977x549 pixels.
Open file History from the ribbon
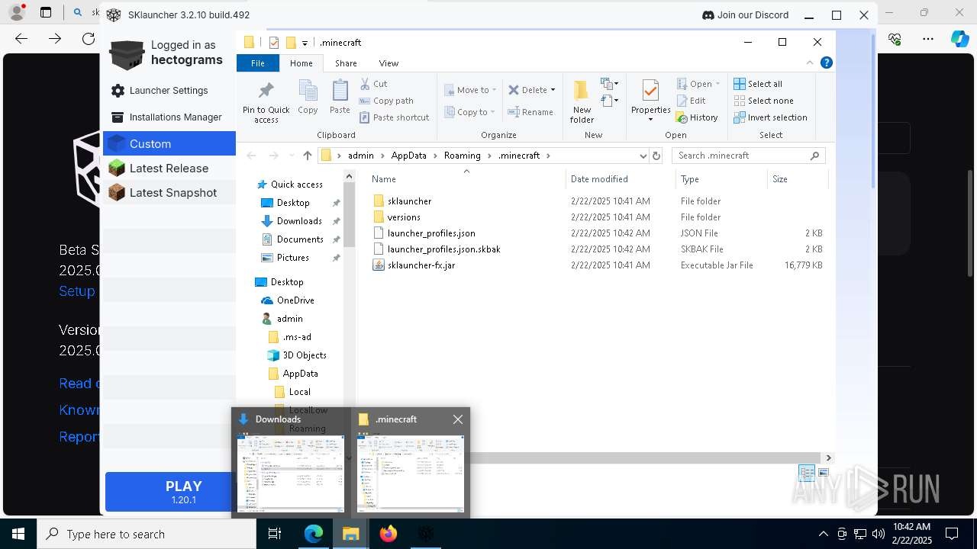[x=697, y=117]
